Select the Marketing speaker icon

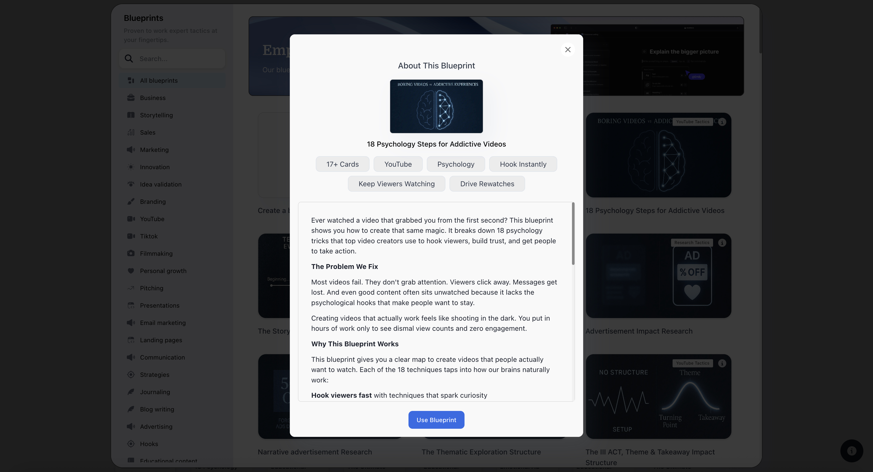(x=131, y=150)
